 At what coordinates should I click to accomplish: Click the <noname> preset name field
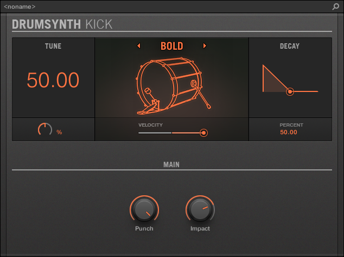click(x=20, y=6)
